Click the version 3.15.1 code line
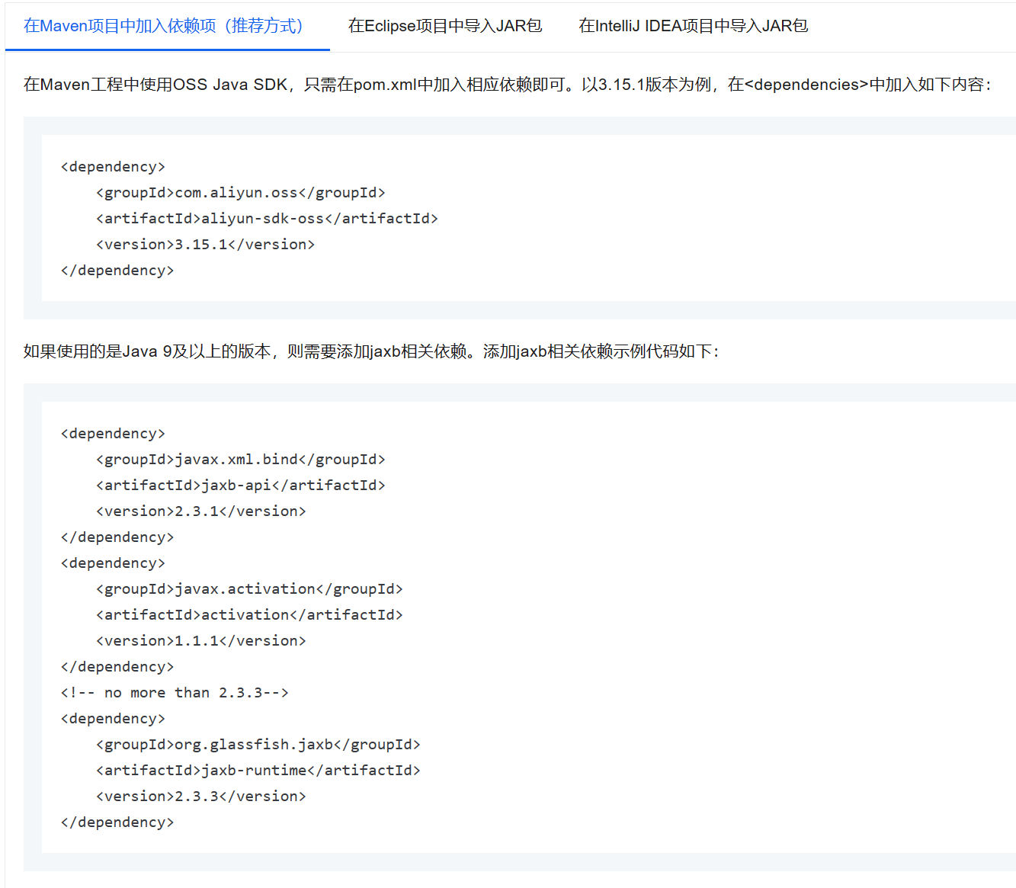 pos(205,245)
